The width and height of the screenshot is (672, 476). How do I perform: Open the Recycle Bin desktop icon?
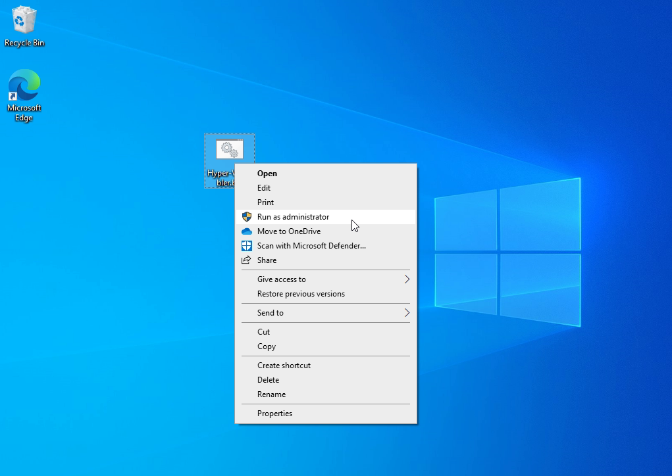(x=24, y=26)
